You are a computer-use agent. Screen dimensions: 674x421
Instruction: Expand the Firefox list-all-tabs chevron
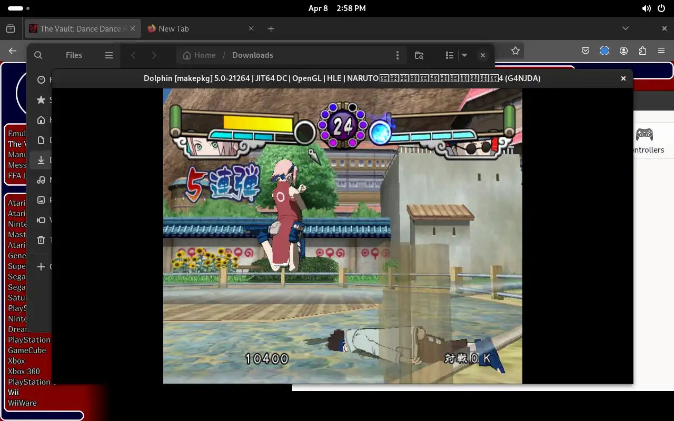point(626,28)
